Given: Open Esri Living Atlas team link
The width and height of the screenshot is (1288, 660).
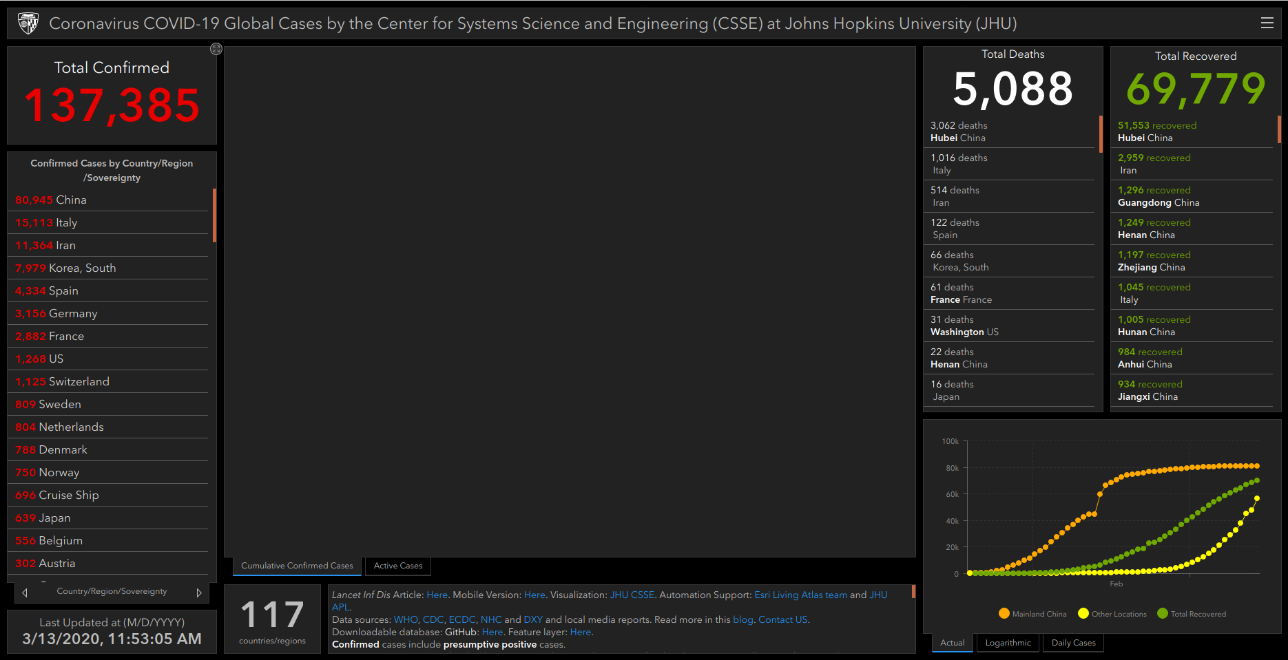Looking at the screenshot, I should click(x=800, y=595).
